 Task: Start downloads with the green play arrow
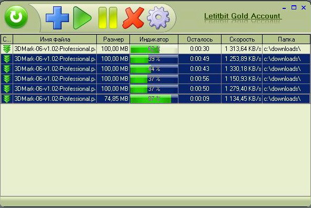click(82, 18)
